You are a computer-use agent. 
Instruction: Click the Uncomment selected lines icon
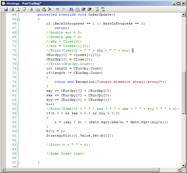click(103, 9)
